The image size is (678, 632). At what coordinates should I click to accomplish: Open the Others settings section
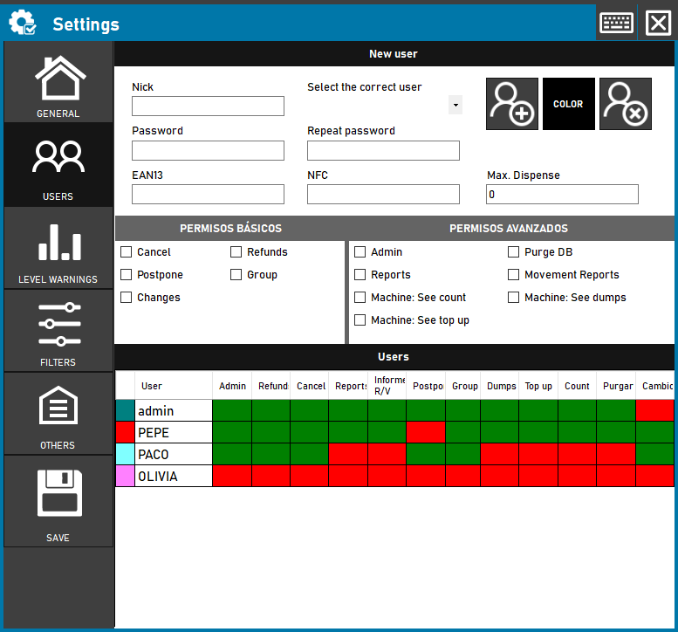click(x=58, y=414)
